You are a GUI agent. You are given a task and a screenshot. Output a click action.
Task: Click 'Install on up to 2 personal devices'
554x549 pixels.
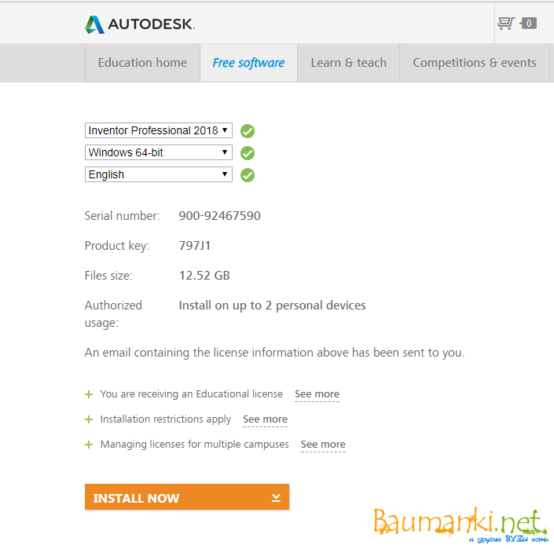point(272,306)
